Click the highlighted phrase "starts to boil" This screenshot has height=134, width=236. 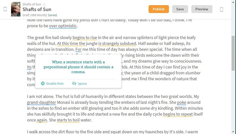coord(68,120)
